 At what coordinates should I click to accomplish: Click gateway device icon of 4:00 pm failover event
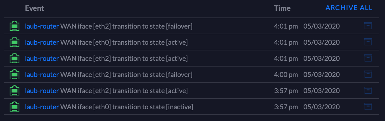[15, 75]
